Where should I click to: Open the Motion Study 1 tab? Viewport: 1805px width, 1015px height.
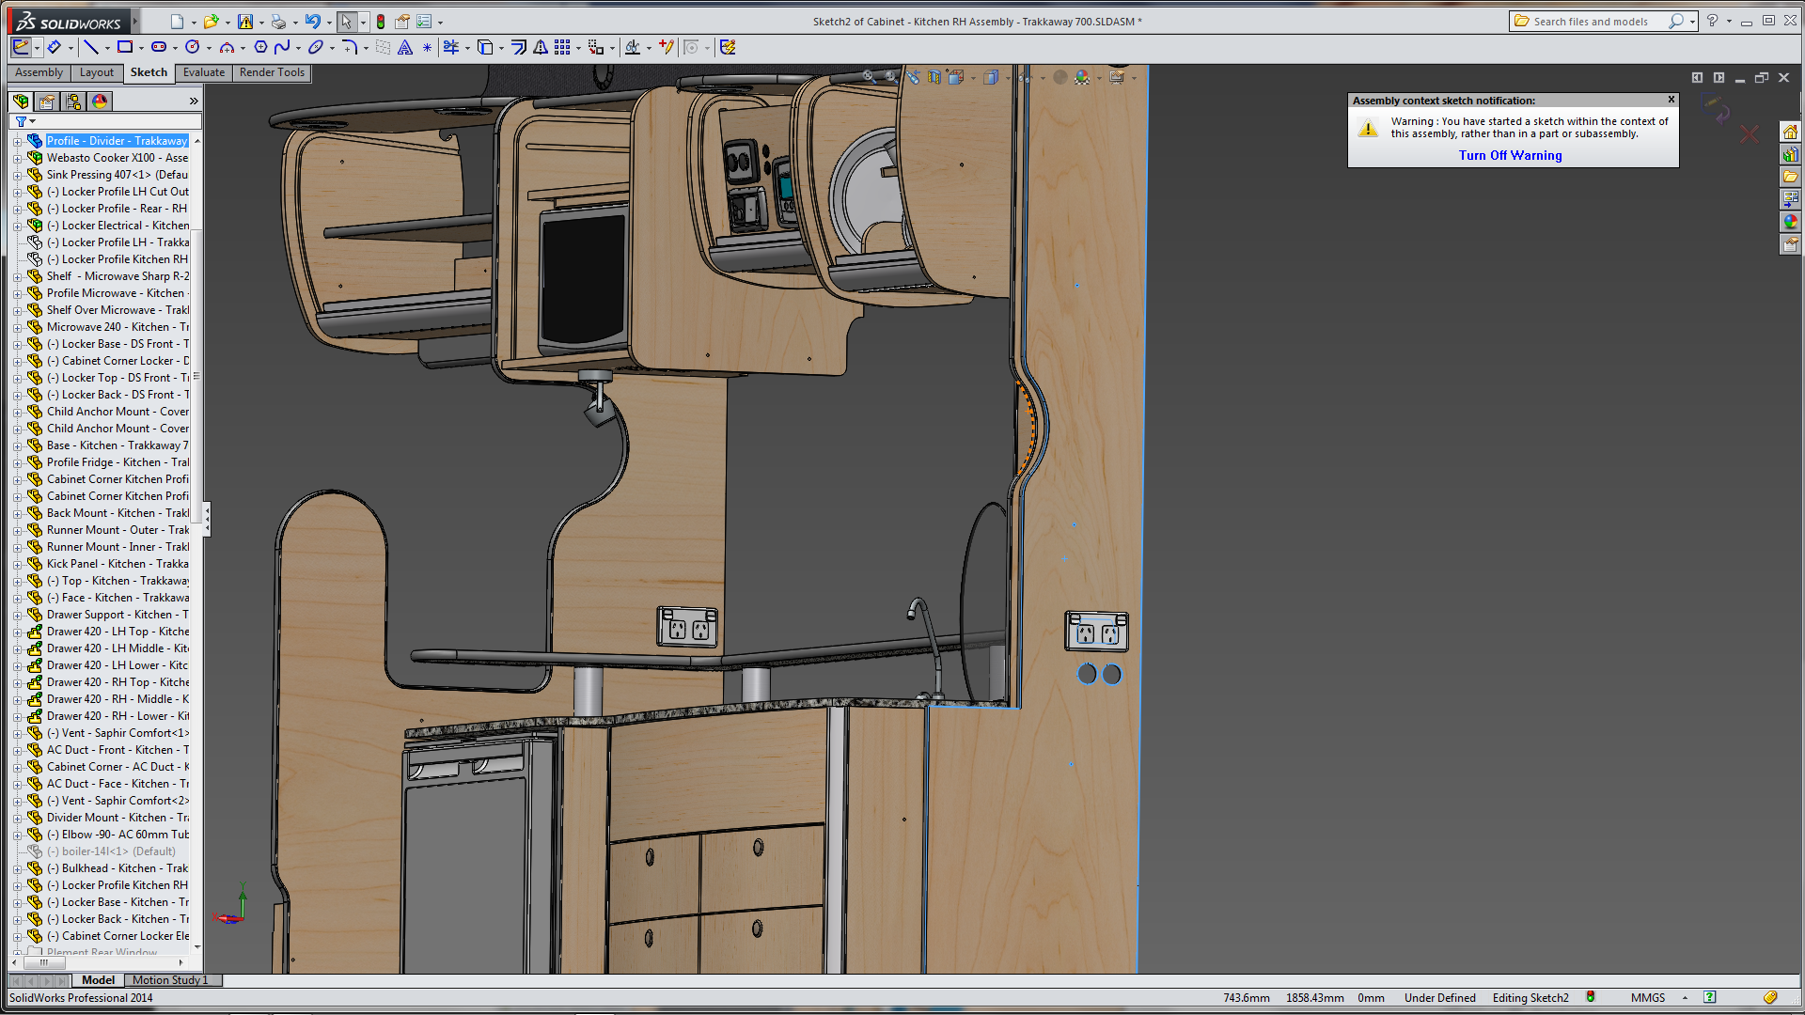[169, 980]
